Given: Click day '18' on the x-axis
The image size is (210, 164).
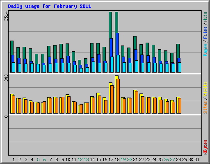Looking at the screenshot, I should click(x=117, y=159).
